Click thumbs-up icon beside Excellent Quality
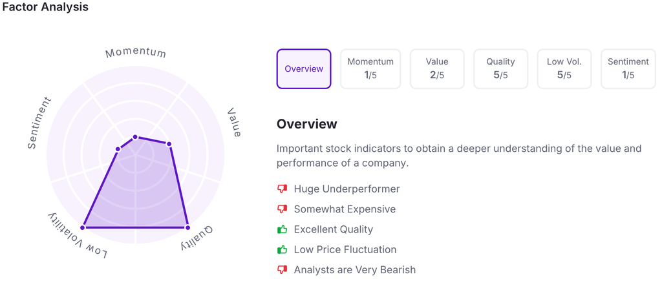The height and width of the screenshot is (301, 662). pyautogui.click(x=282, y=229)
